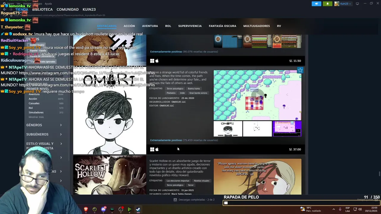
Task: Open Brave browser from the taskbar
Action: point(86,209)
